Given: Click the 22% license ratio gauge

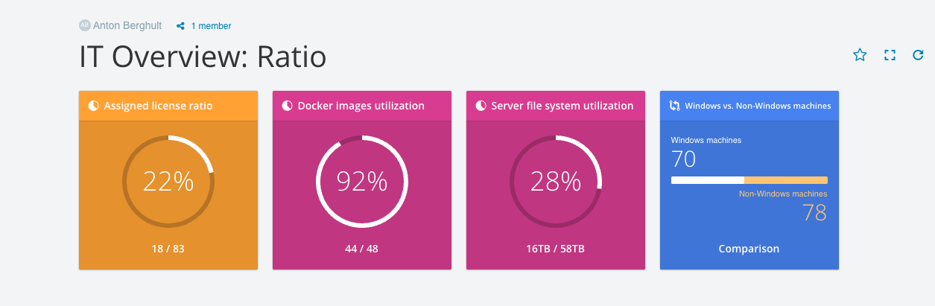Looking at the screenshot, I should 168,182.
